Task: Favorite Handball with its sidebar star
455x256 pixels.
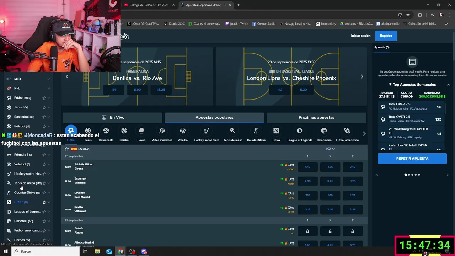Action: coord(44,221)
